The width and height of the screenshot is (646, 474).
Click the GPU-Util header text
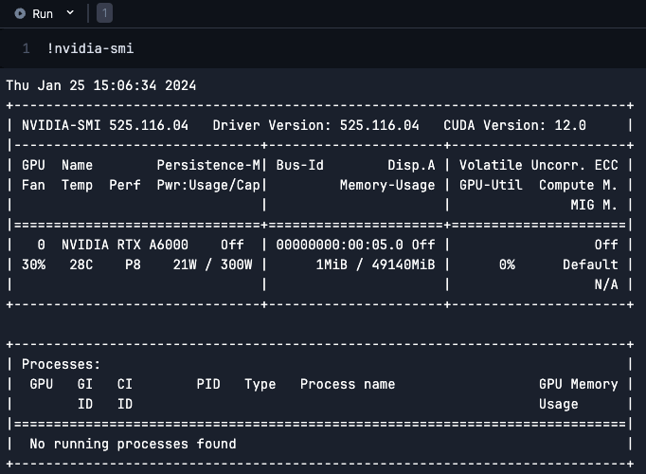pyautogui.click(x=491, y=185)
